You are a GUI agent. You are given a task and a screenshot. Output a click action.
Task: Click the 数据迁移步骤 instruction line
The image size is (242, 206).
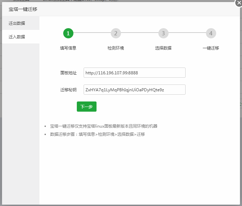[98, 134]
